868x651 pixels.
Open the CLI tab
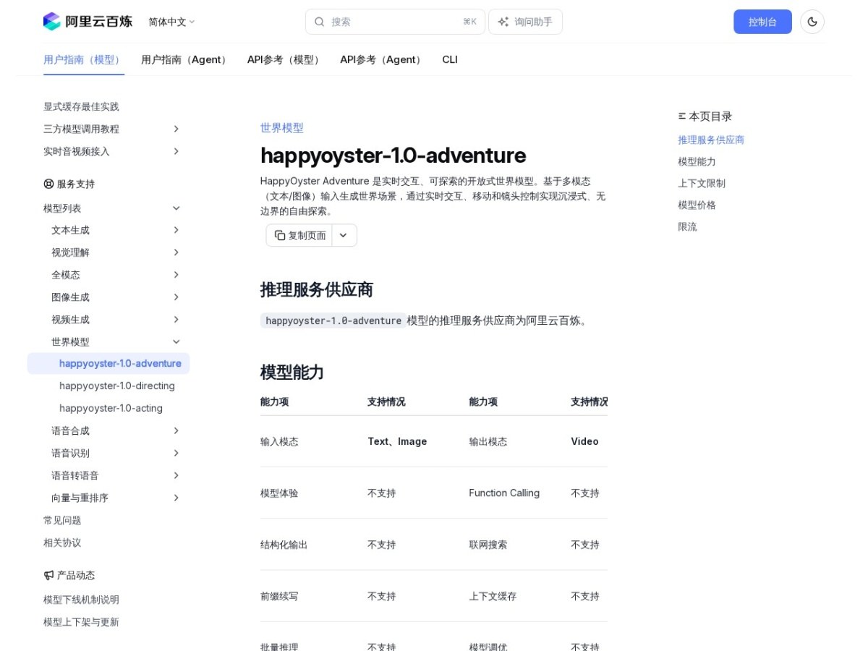tap(450, 59)
